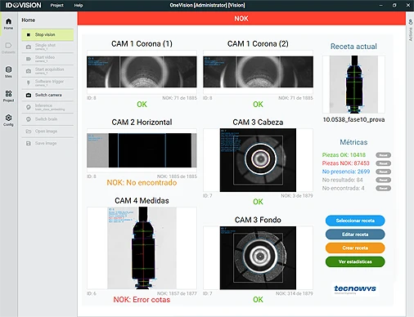Screen dimensions: 414x317
Task: Click the Home panel heading
Action: [x=29, y=20]
